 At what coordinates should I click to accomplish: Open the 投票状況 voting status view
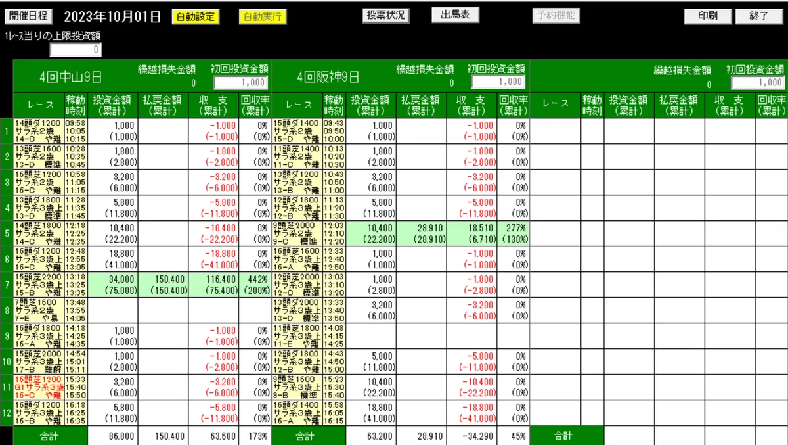click(385, 15)
